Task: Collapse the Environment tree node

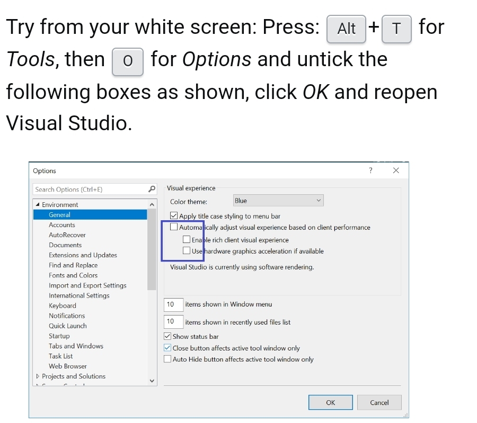Action: [38, 204]
